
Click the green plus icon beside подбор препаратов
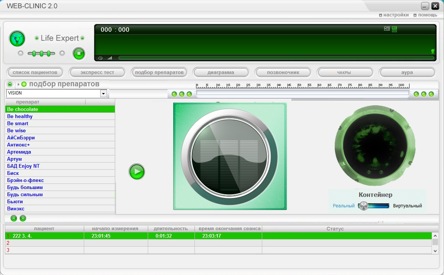[x=24, y=84]
